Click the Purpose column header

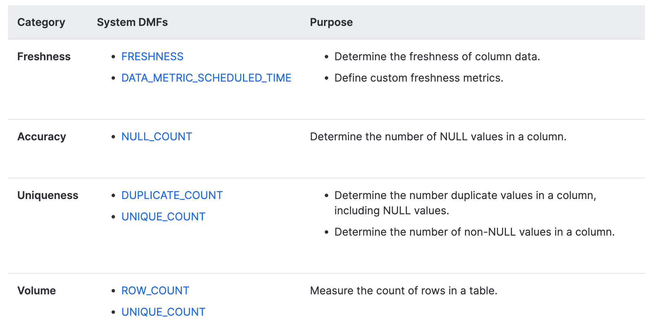[x=331, y=22]
